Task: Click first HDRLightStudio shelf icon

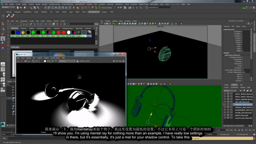Action: click(x=8, y=16)
